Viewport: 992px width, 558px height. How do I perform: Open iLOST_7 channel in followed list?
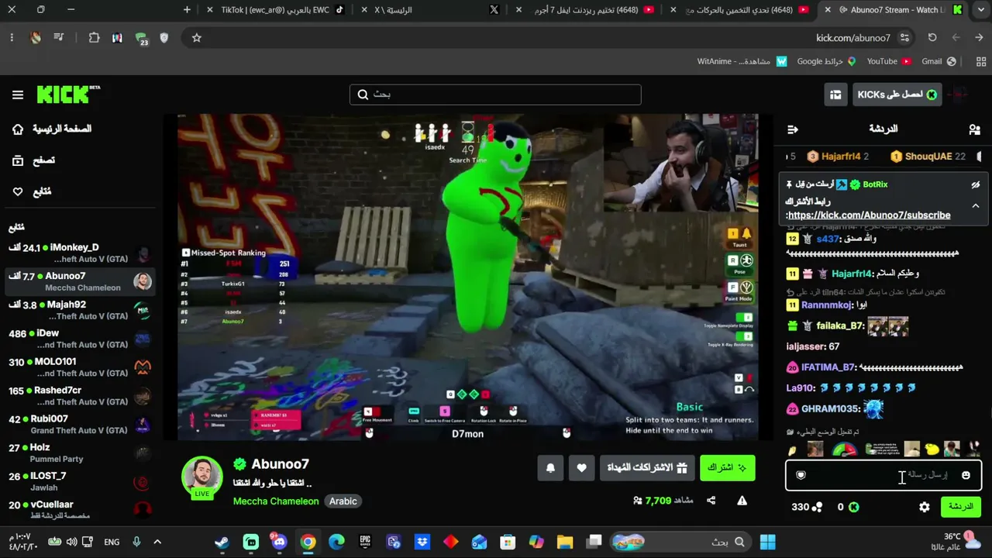(x=81, y=481)
